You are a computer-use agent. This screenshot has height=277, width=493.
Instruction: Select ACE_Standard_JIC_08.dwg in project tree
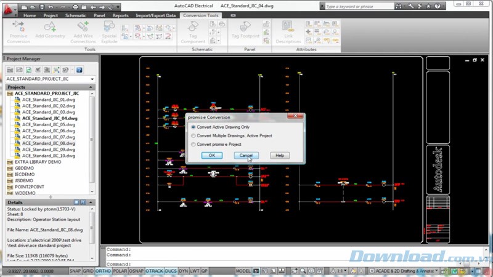(x=49, y=143)
